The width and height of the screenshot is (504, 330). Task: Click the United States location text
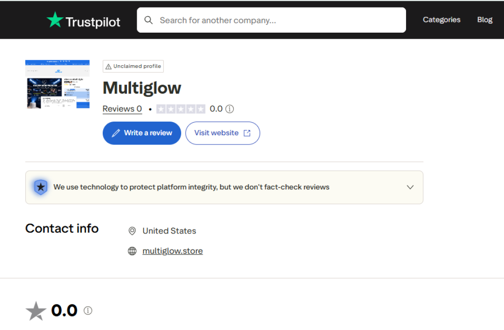pos(169,231)
